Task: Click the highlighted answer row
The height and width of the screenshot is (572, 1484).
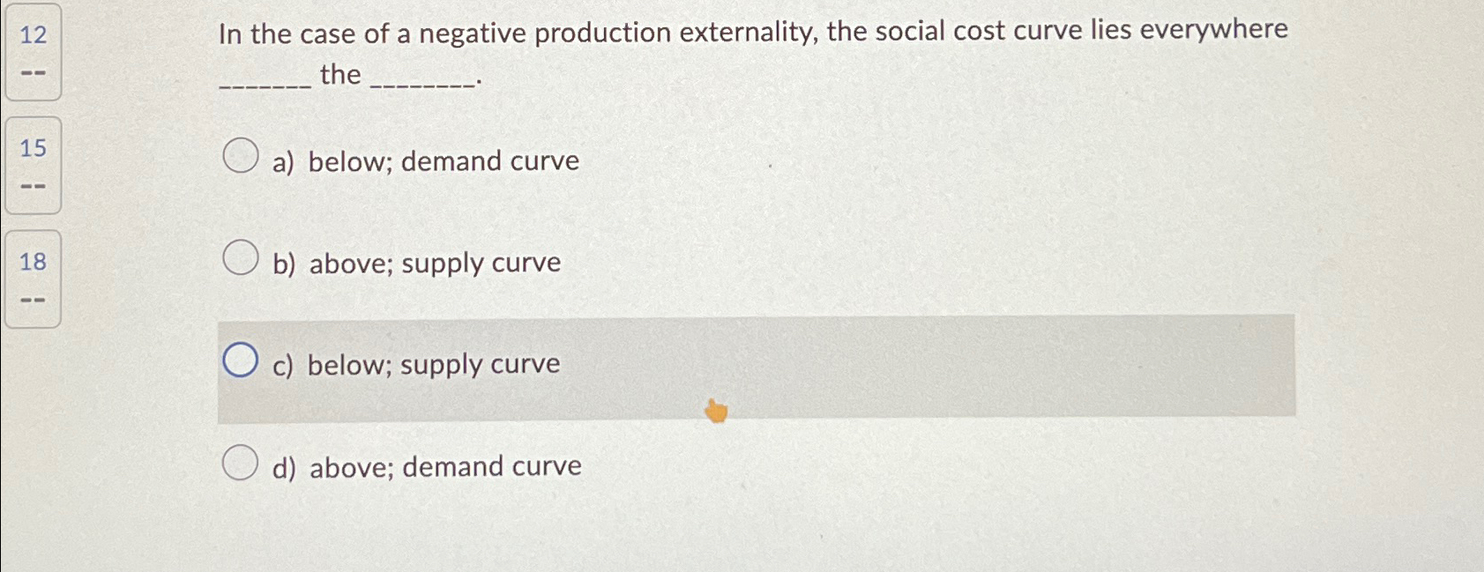Action: tap(757, 367)
